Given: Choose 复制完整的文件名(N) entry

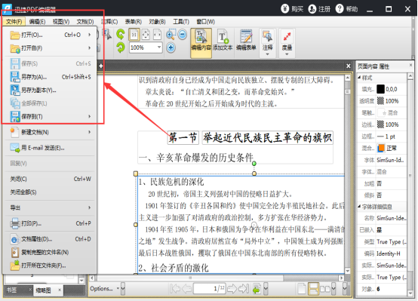Looking at the screenshot, I should 50,252.
